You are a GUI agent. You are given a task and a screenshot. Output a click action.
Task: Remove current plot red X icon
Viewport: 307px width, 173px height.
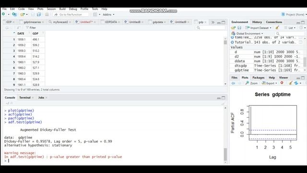click(282, 83)
